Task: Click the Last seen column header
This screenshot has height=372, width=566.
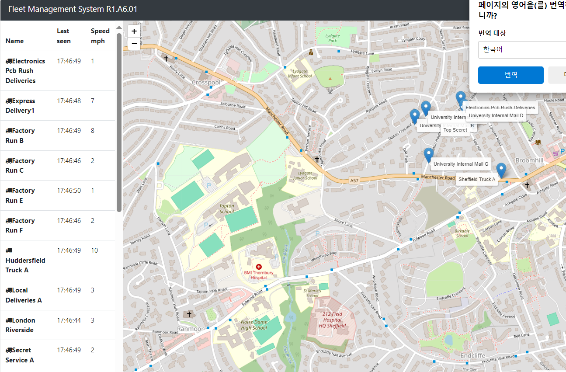Action: pyautogui.click(x=64, y=36)
